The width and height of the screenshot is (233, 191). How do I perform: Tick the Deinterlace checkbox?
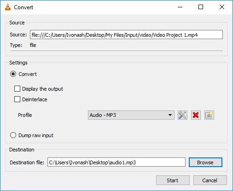17,99
